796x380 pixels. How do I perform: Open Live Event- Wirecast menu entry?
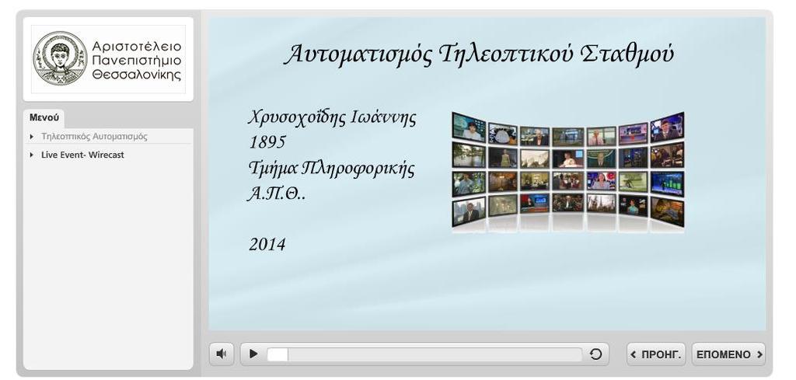(82, 155)
